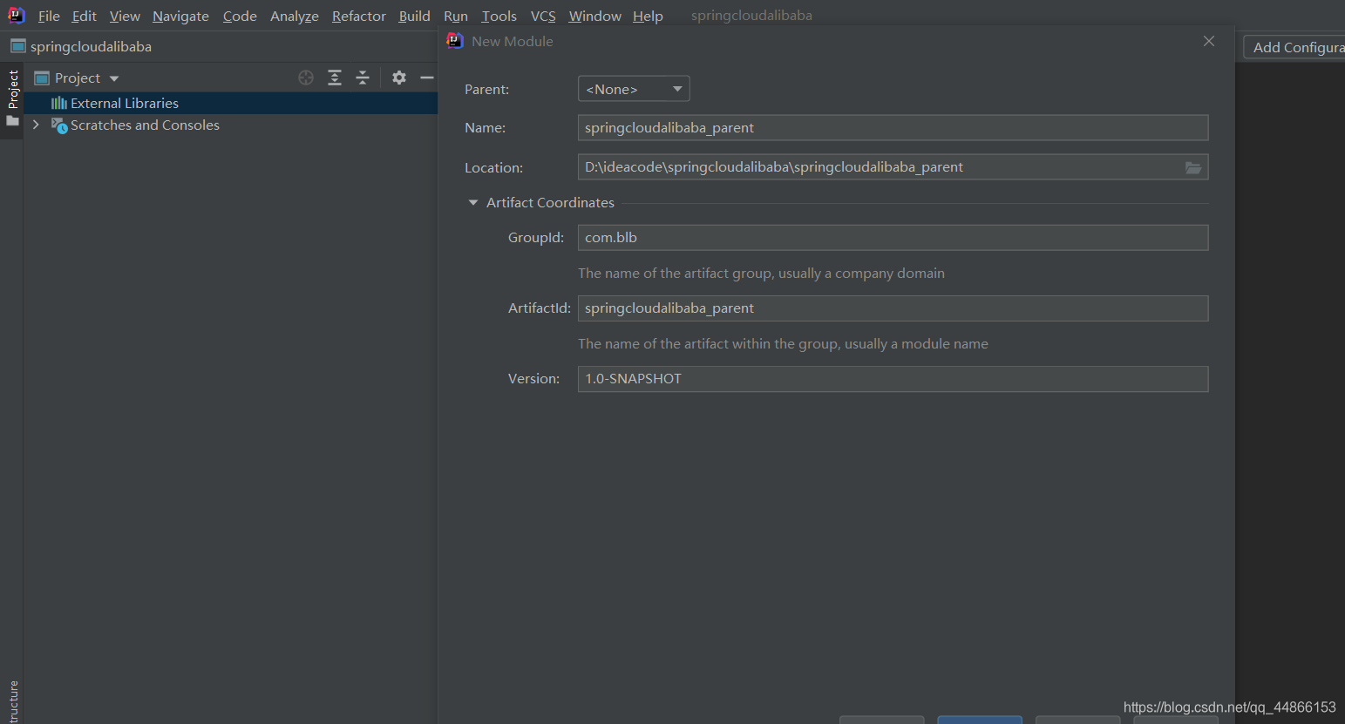Click the External Libraries bar-chart icon
This screenshot has height=724, width=1345.
pyautogui.click(x=59, y=103)
